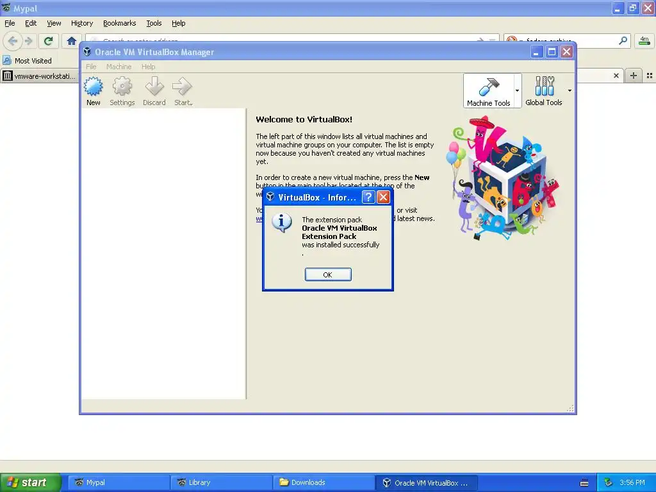Click the New virtual machine icon

point(94,91)
